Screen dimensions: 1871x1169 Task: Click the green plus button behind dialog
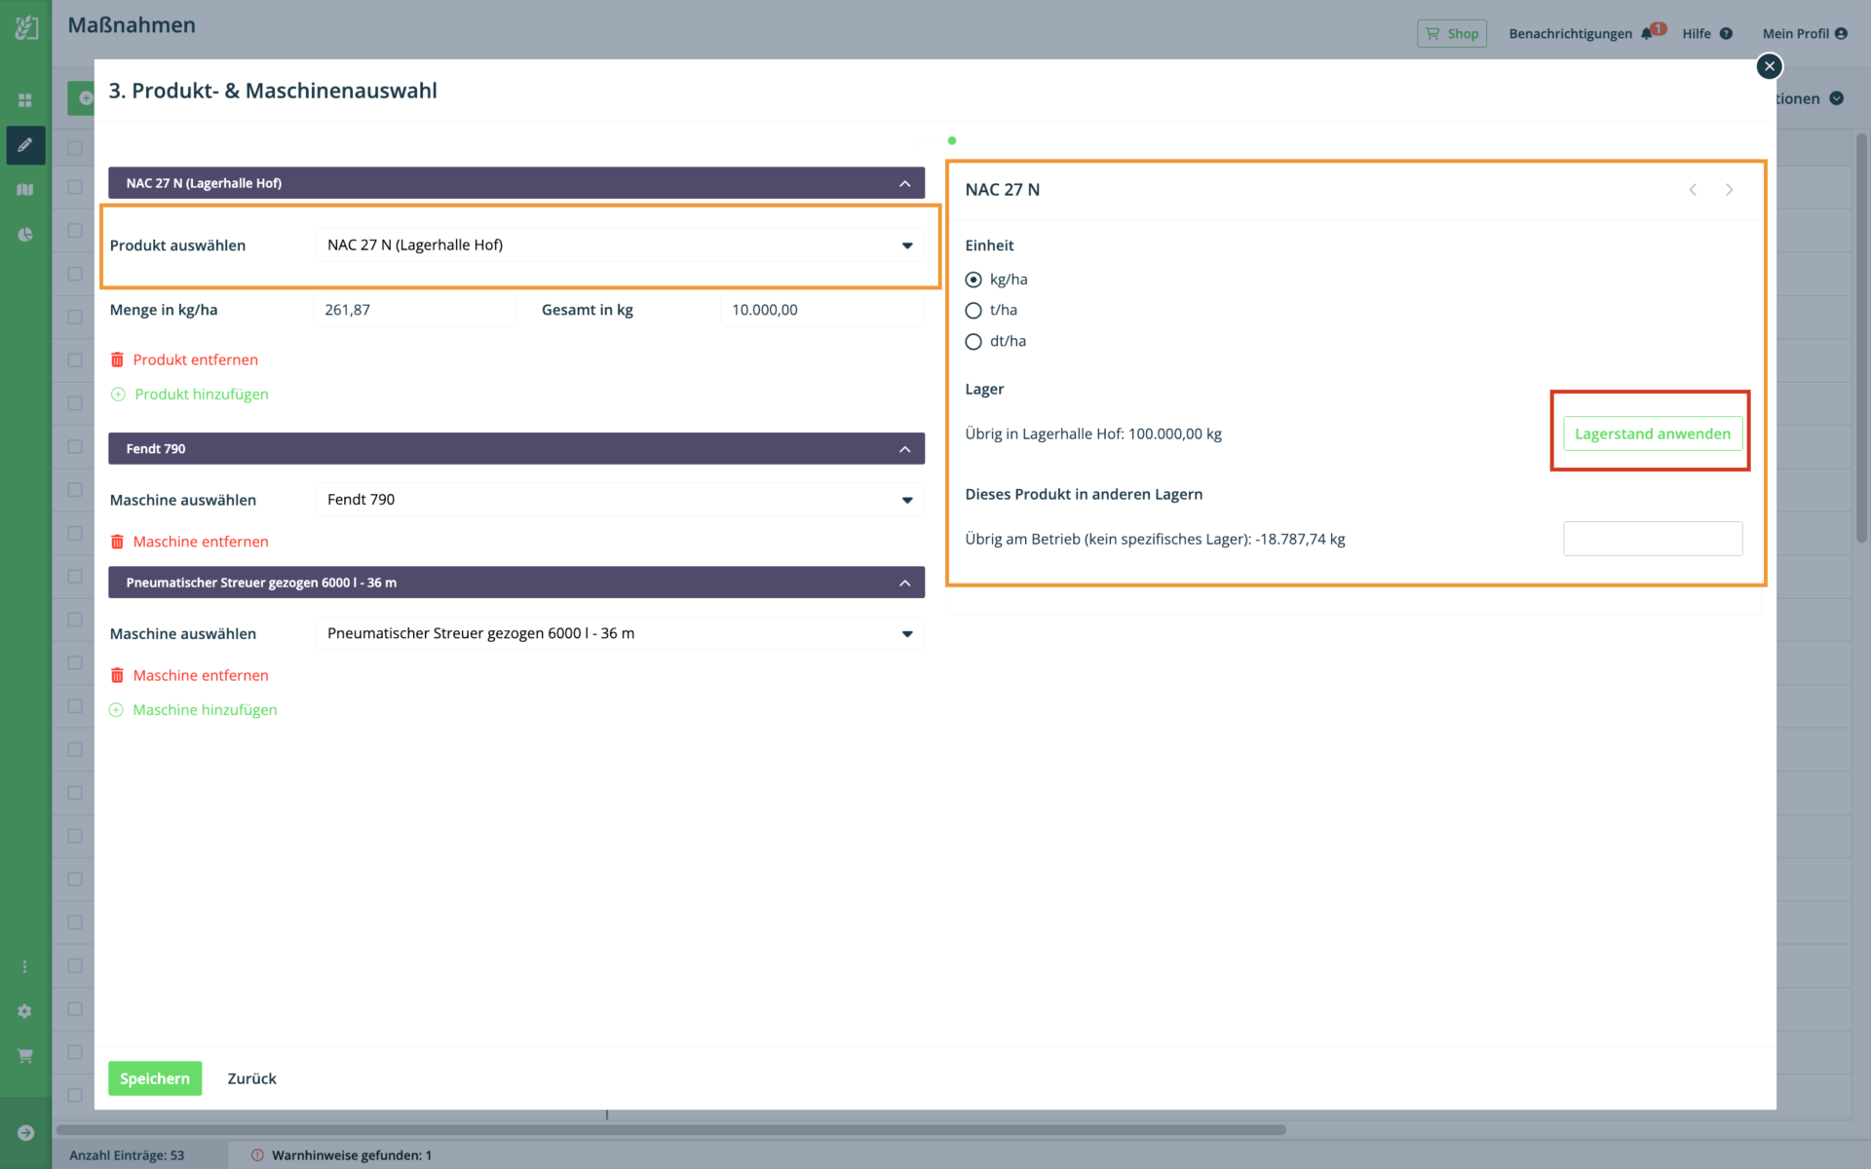point(83,98)
